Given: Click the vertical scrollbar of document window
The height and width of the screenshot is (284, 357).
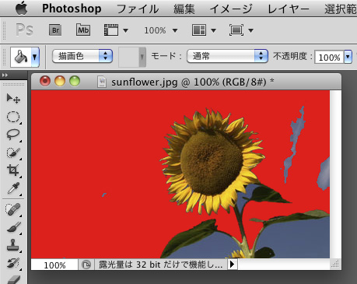Looking at the screenshot, I should [335, 174].
